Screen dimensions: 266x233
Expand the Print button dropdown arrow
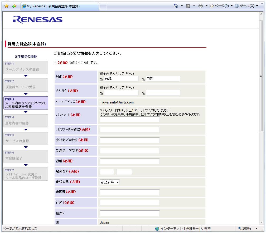(206, 6)
